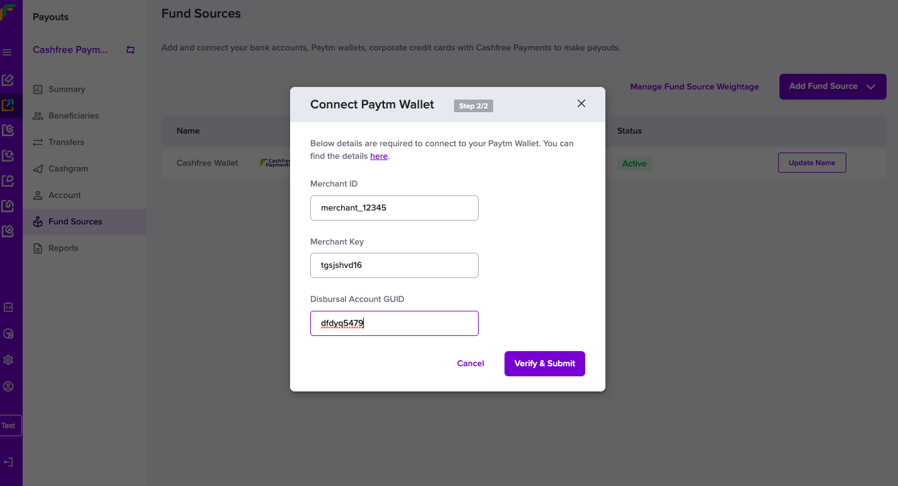
Task: Click the 'Connect Paytm Wallet' dialog title
Action: pyautogui.click(x=372, y=105)
